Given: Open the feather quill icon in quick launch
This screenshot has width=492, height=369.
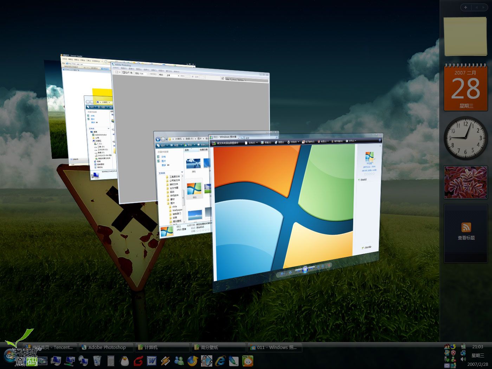Looking at the screenshot, I should (x=234, y=361).
